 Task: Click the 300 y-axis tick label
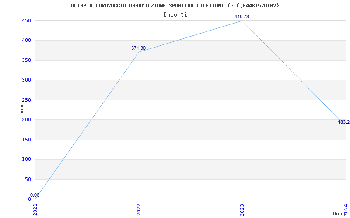tap(26, 80)
